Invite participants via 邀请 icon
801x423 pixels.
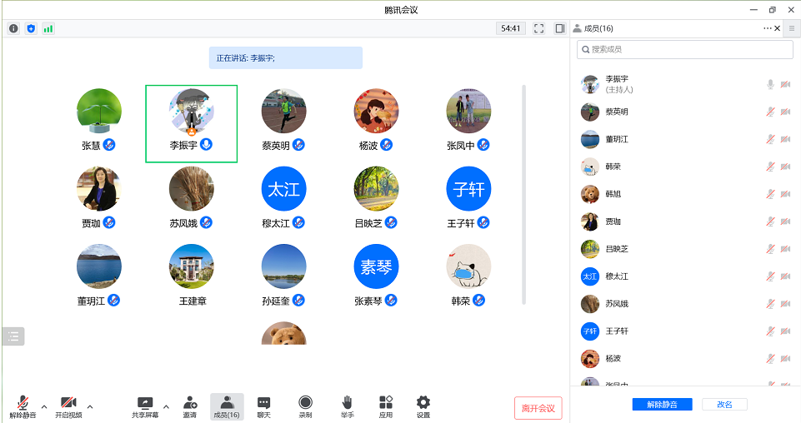tap(190, 406)
